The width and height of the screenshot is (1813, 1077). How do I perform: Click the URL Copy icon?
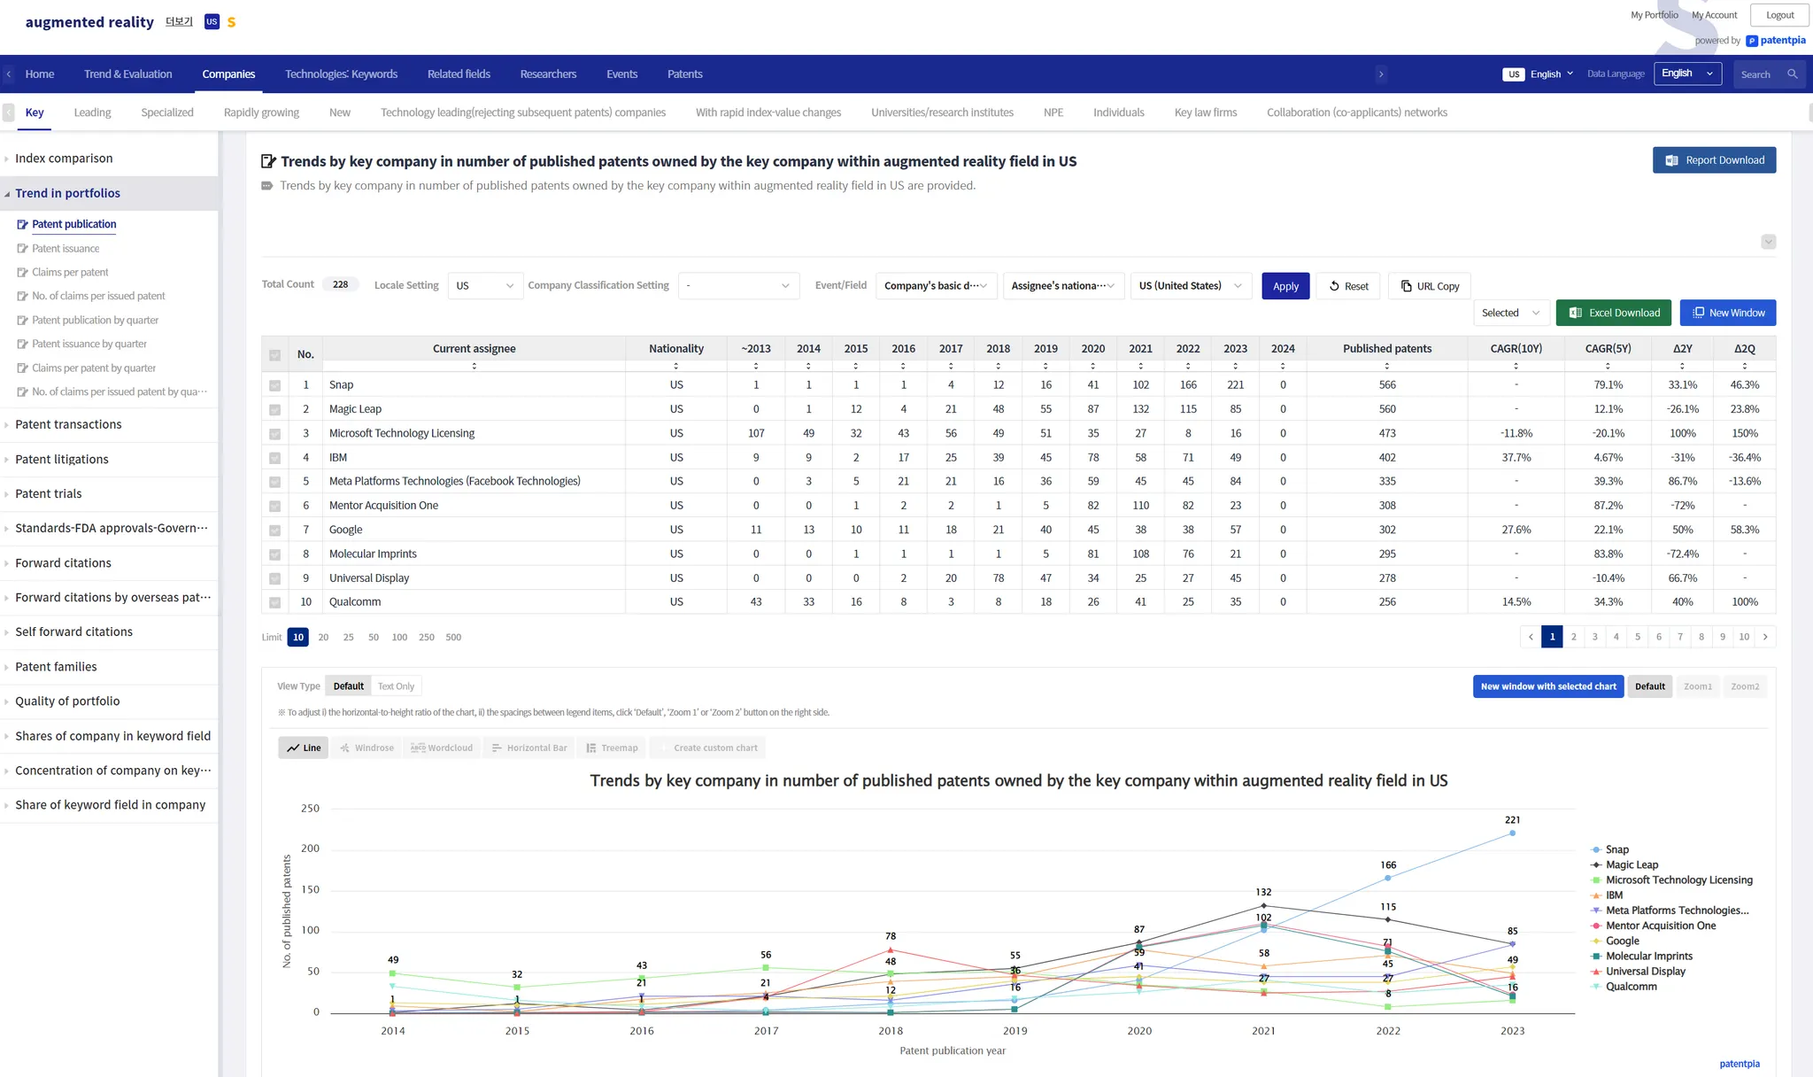pos(1406,286)
